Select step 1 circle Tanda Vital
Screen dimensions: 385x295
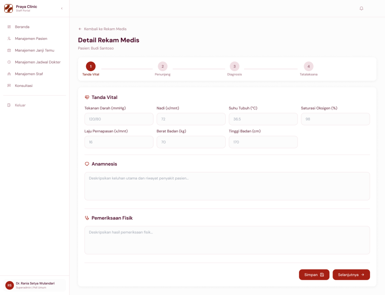[x=91, y=66]
